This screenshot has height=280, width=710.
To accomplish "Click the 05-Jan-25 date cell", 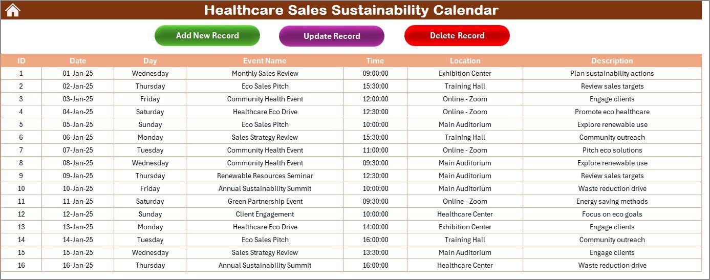I will [x=78, y=124].
